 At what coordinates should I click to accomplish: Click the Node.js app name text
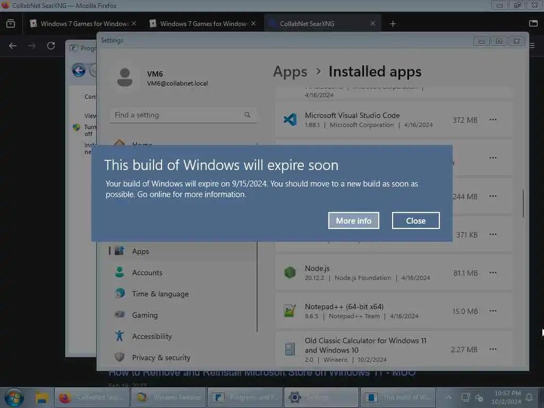click(x=317, y=268)
